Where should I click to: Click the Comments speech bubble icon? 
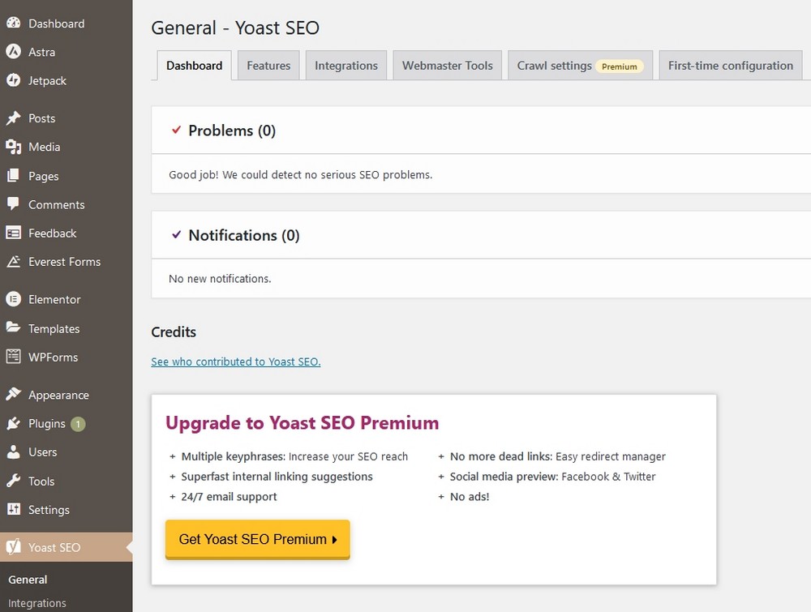coord(14,203)
